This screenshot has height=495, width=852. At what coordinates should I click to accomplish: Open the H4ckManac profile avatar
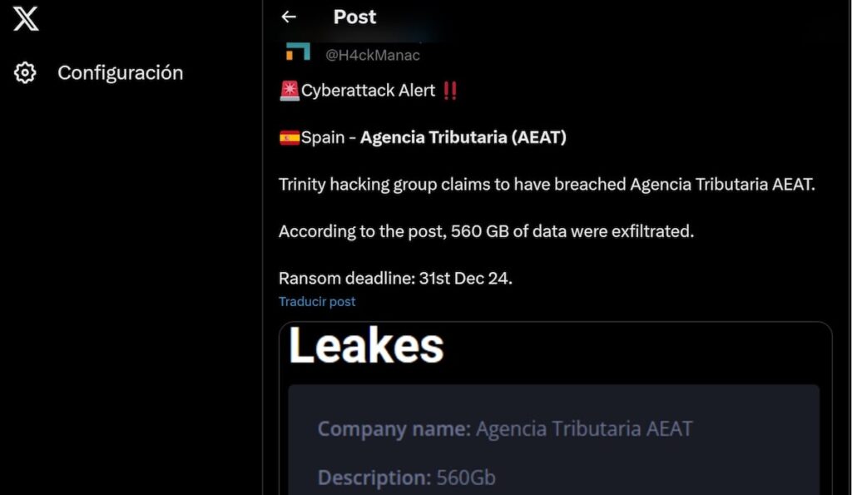[298, 52]
